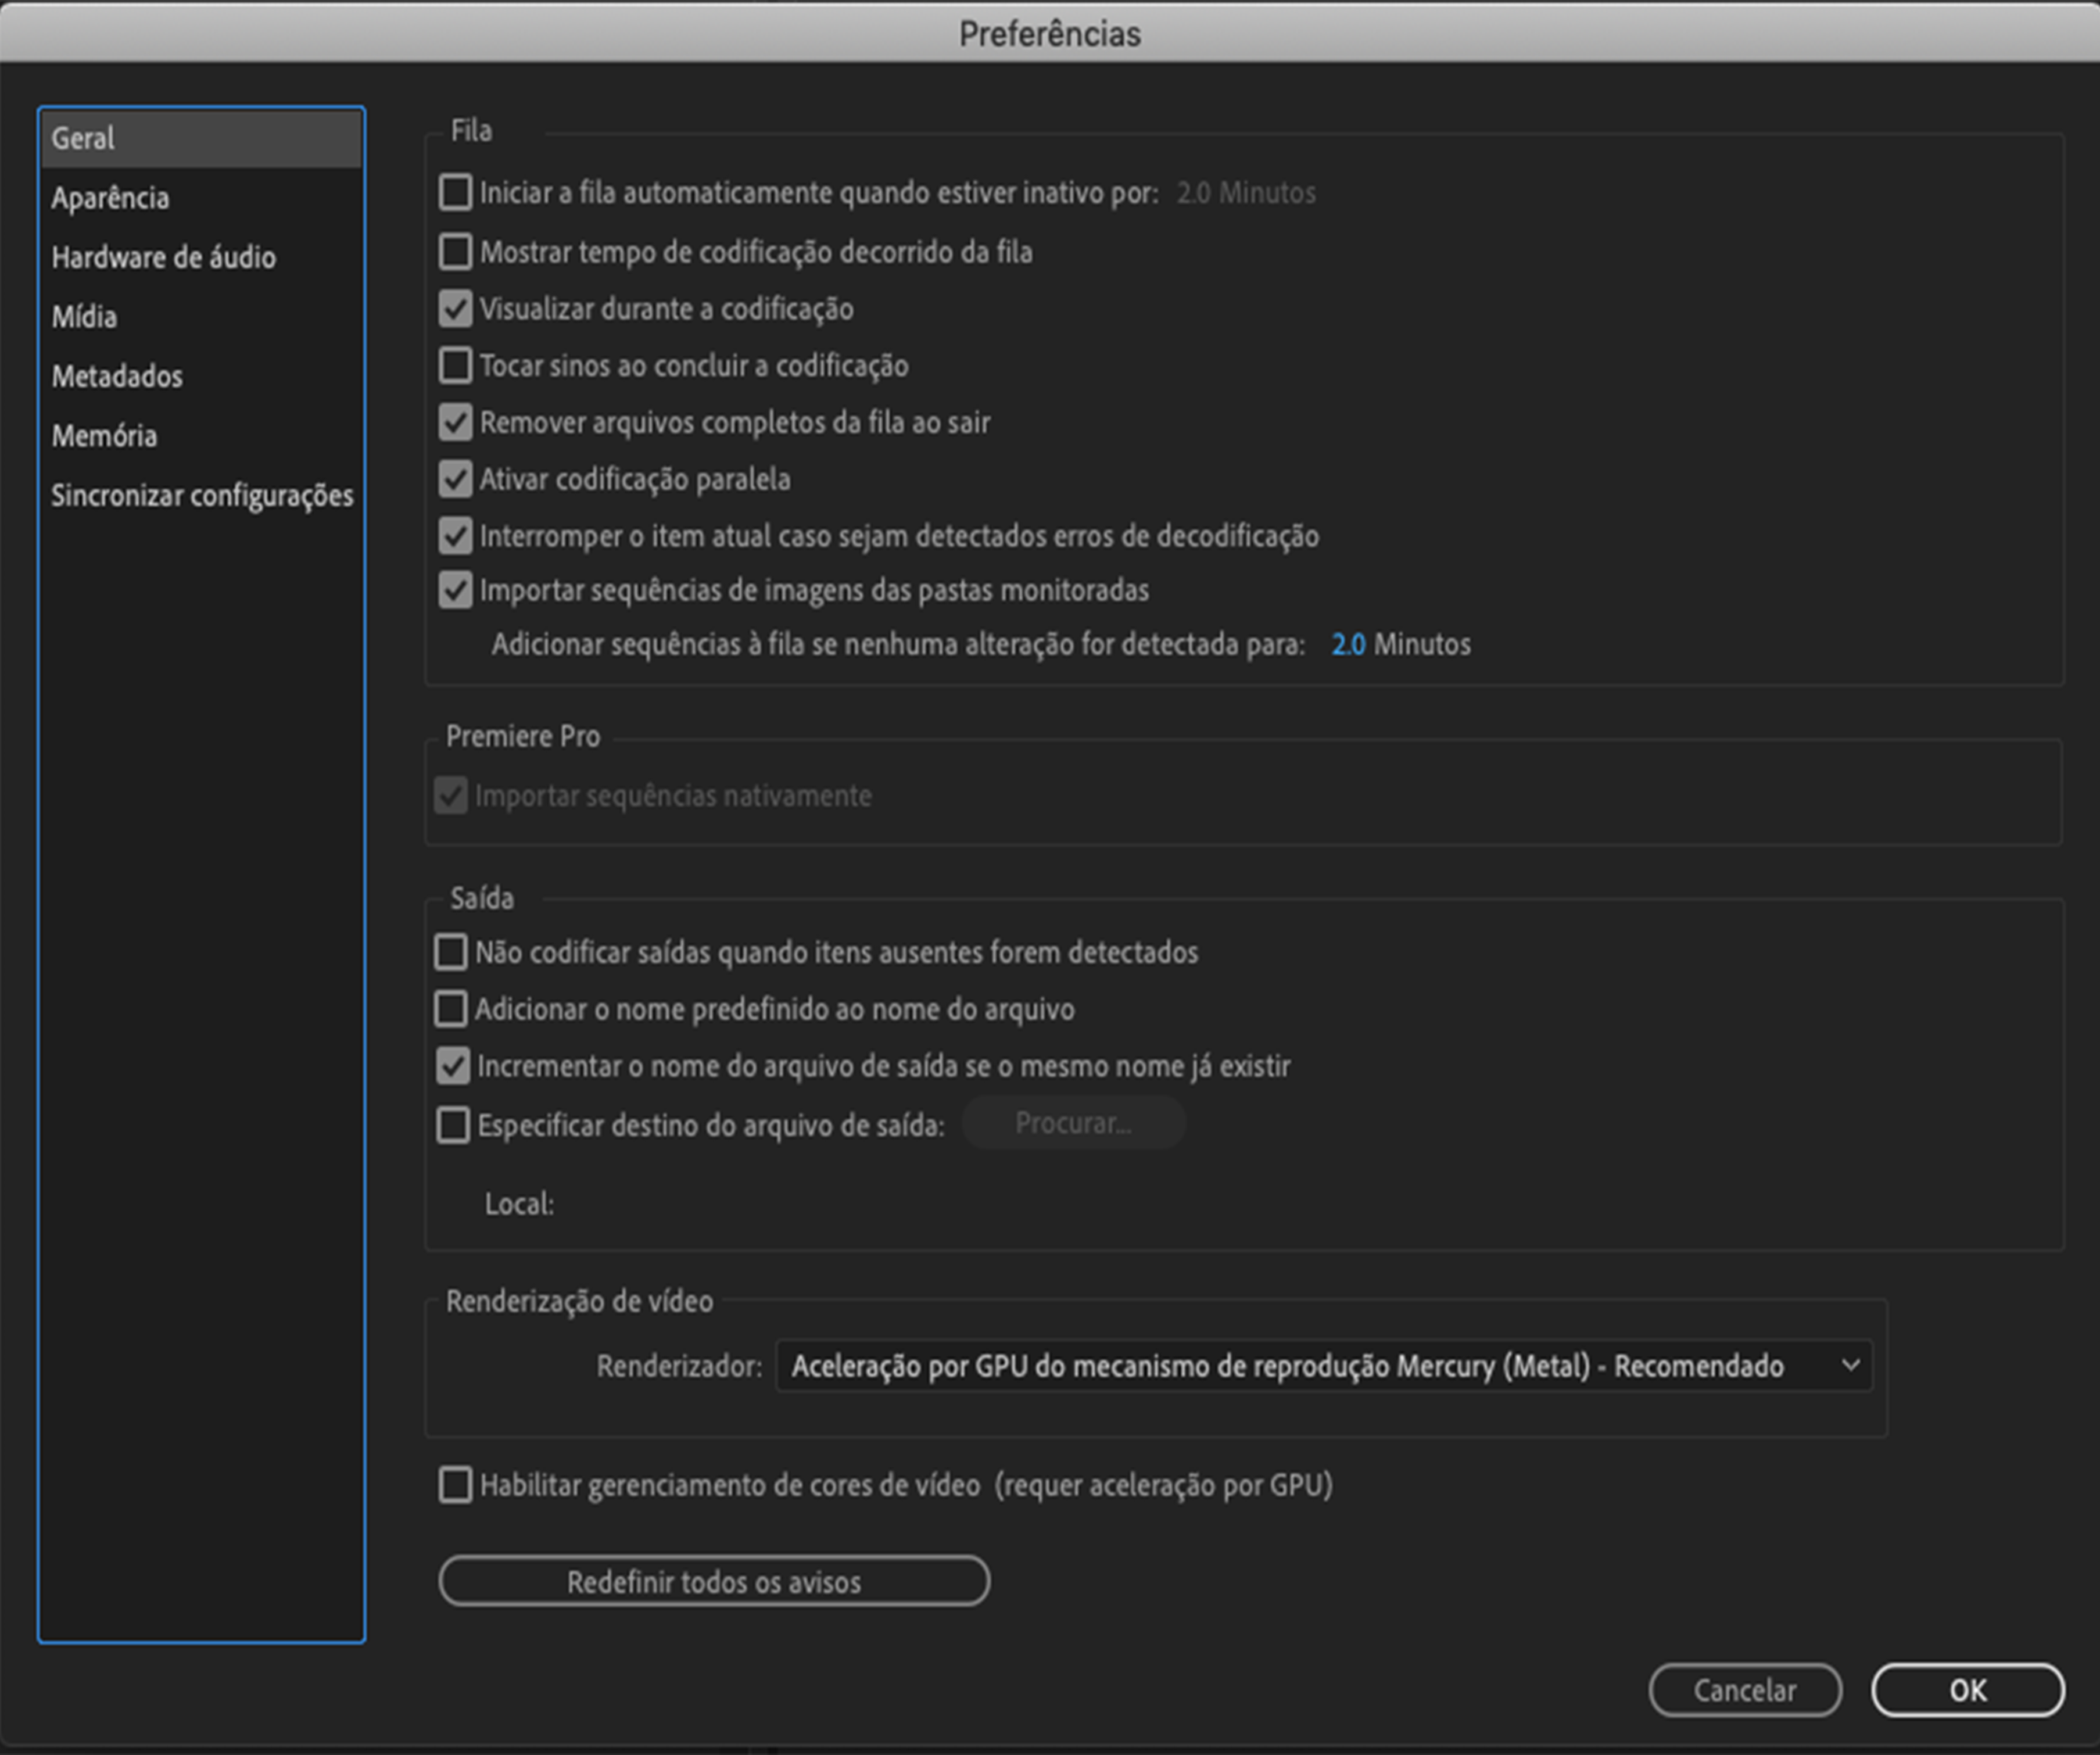Check 'Mostrar tempo de codificação decorrido' box
The image size is (2100, 1755).
[455, 251]
